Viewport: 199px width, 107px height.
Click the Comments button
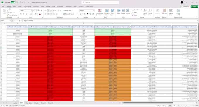pos(185,6)
